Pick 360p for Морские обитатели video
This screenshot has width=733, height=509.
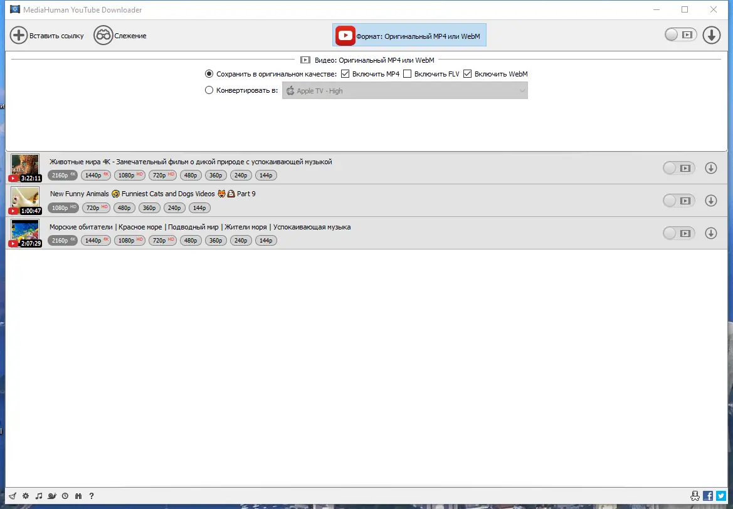click(216, 241)
